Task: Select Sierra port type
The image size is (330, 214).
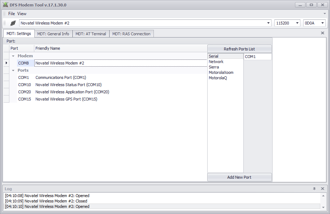Action: (x=225, y=67)
